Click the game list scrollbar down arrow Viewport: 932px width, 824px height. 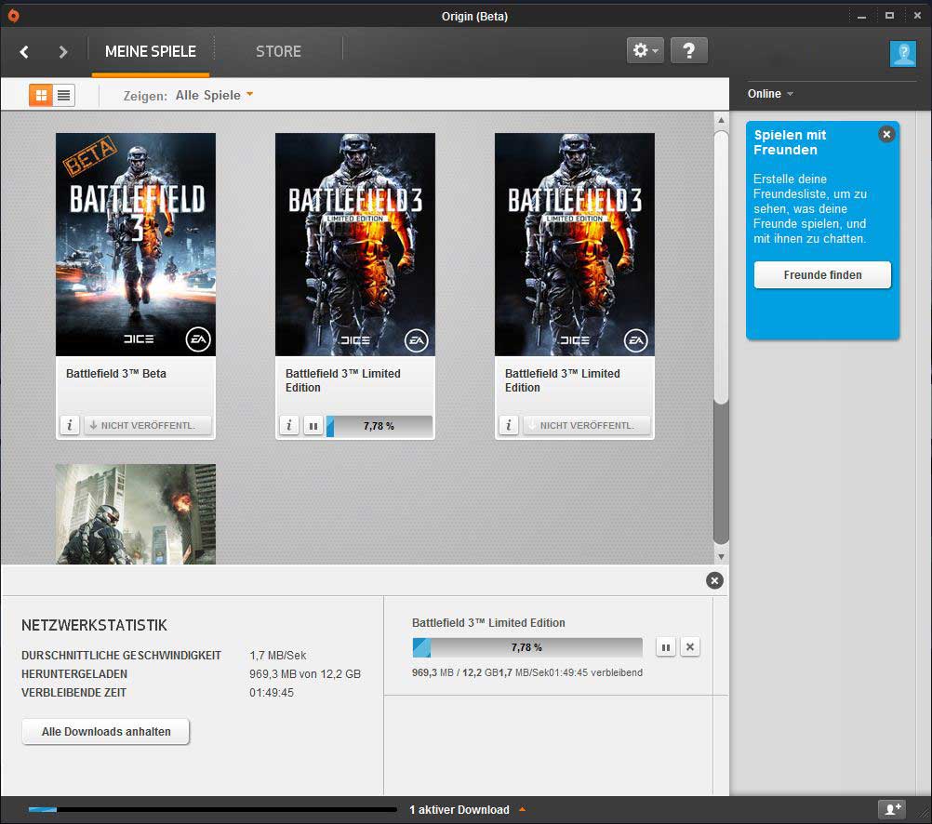721,557
